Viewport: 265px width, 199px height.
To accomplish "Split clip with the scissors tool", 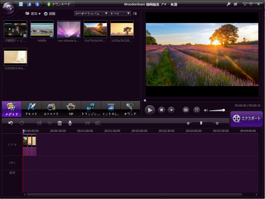I will (x=49, y=123).
